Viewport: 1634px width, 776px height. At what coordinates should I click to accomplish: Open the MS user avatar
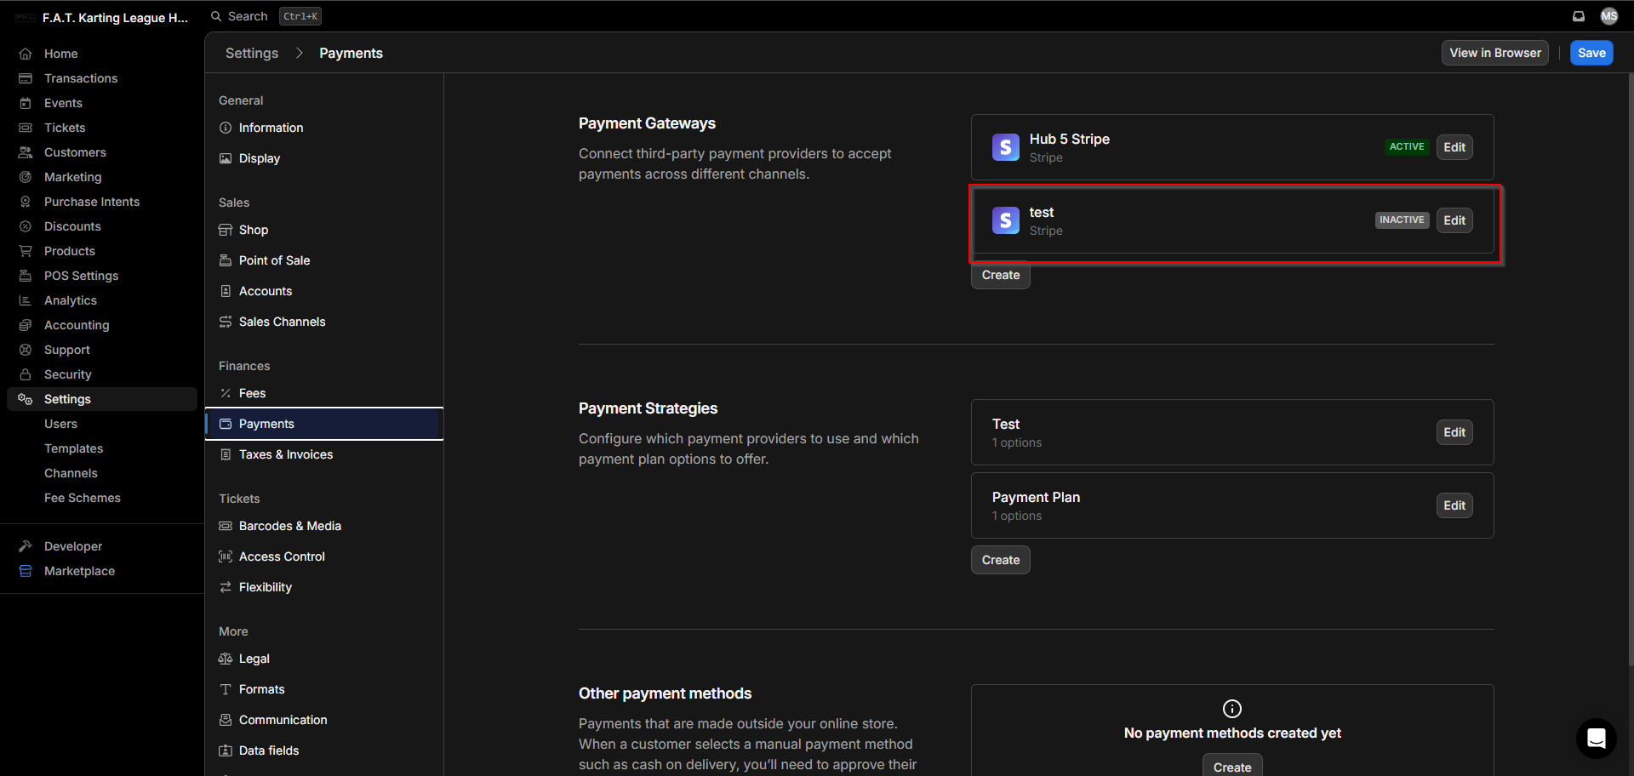1609,16
